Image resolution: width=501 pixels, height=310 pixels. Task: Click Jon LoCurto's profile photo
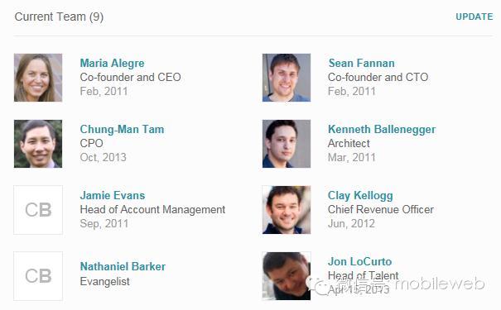pyautogui.click(x=287, y=276)
